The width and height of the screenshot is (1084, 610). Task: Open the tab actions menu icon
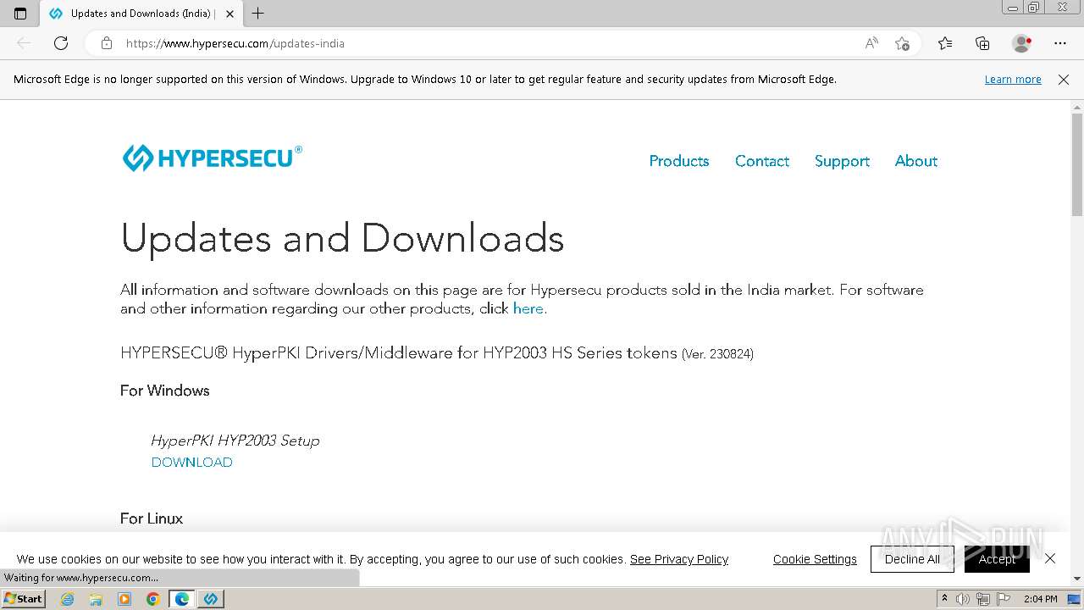[20, 14]
